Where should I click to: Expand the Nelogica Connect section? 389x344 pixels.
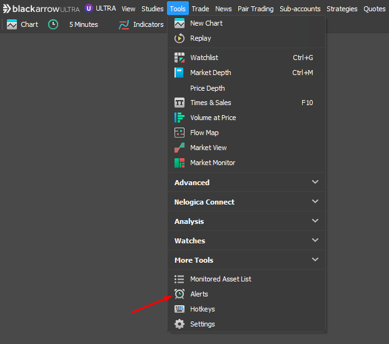[315, 202]
